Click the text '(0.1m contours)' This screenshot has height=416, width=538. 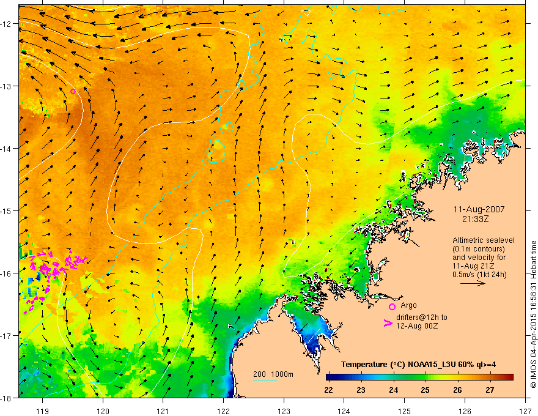pos(479,249)
